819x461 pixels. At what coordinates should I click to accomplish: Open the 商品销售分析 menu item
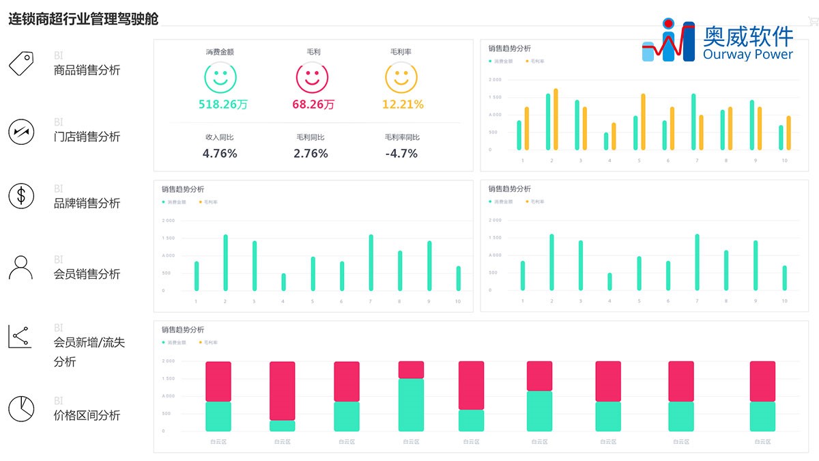[87, 70]
